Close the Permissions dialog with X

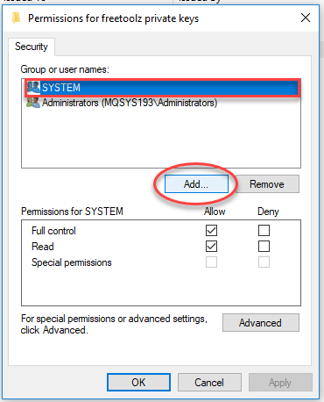click(x=306, y=18)
